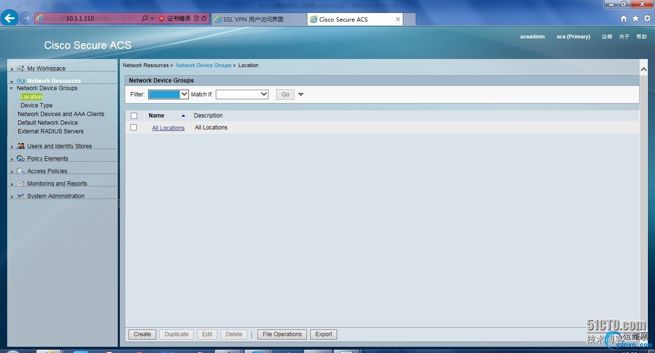Open External RADIUS Servers
This screenshot has width=655, height=353.
click(51, 131)
